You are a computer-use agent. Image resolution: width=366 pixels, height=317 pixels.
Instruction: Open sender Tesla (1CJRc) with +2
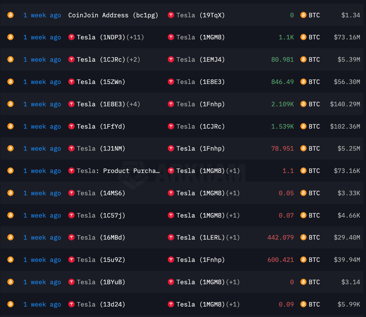pyautogui.click(x=101, y=60)
